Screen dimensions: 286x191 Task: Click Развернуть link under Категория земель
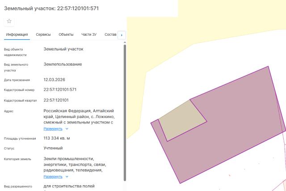click(53, 176)
